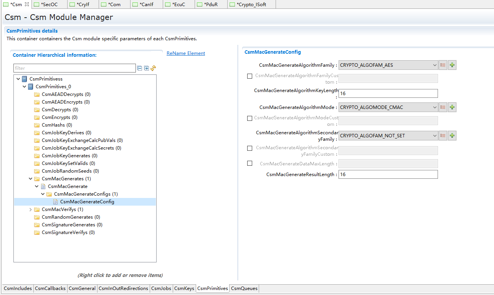Click the ReName Element link

(x=186, y=53)
